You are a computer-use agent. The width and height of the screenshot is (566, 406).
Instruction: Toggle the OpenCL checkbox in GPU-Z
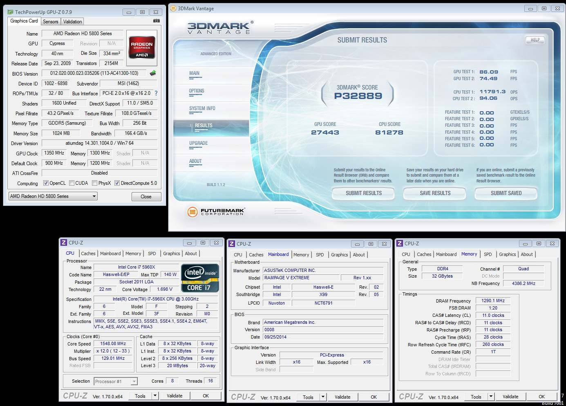tap(46, 183)
